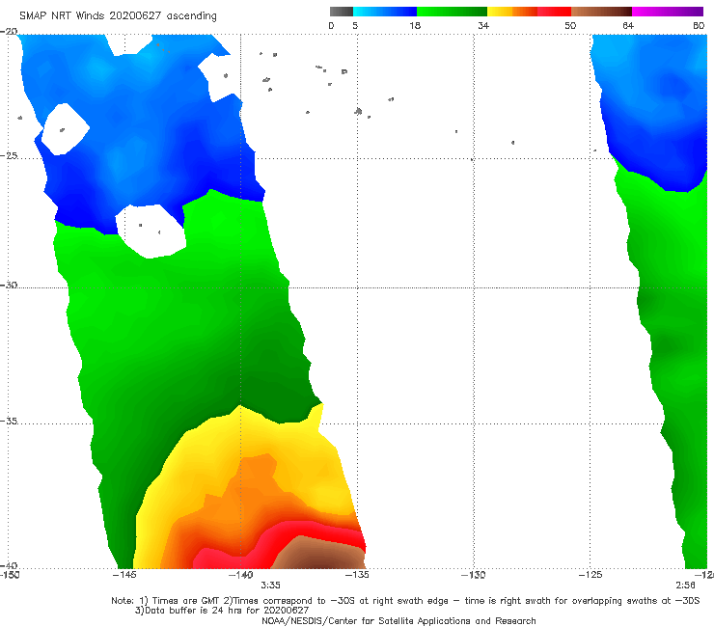The height and width of the screenshot is (627, 714).
Task: Choose the yellow-orange segment of the legend
Action: [512, 12]
